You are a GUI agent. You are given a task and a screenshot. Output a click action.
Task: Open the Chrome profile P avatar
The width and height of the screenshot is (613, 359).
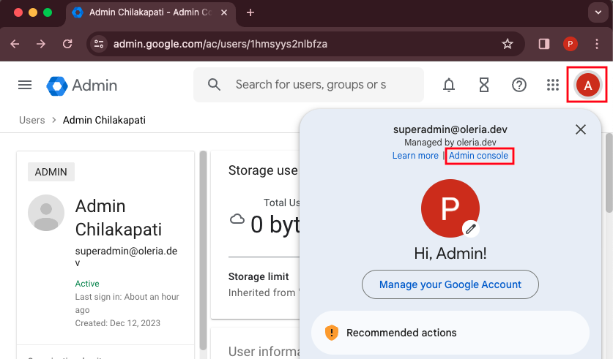pos(570,44)
